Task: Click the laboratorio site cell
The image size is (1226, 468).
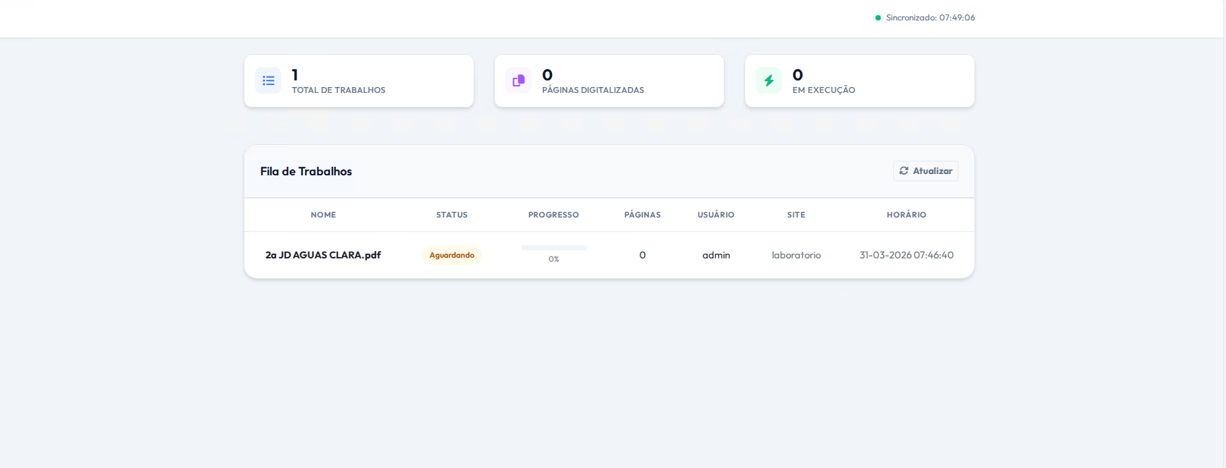Action: (x=796, y=255)
